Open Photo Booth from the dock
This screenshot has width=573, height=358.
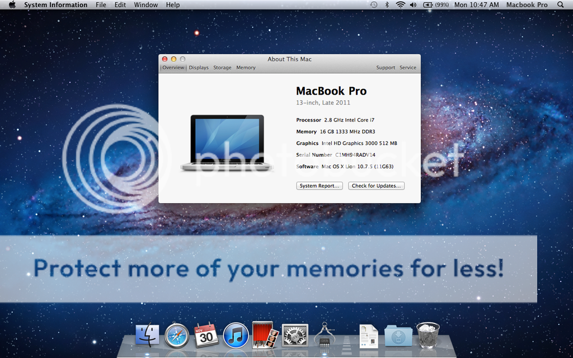click(265, 335)
